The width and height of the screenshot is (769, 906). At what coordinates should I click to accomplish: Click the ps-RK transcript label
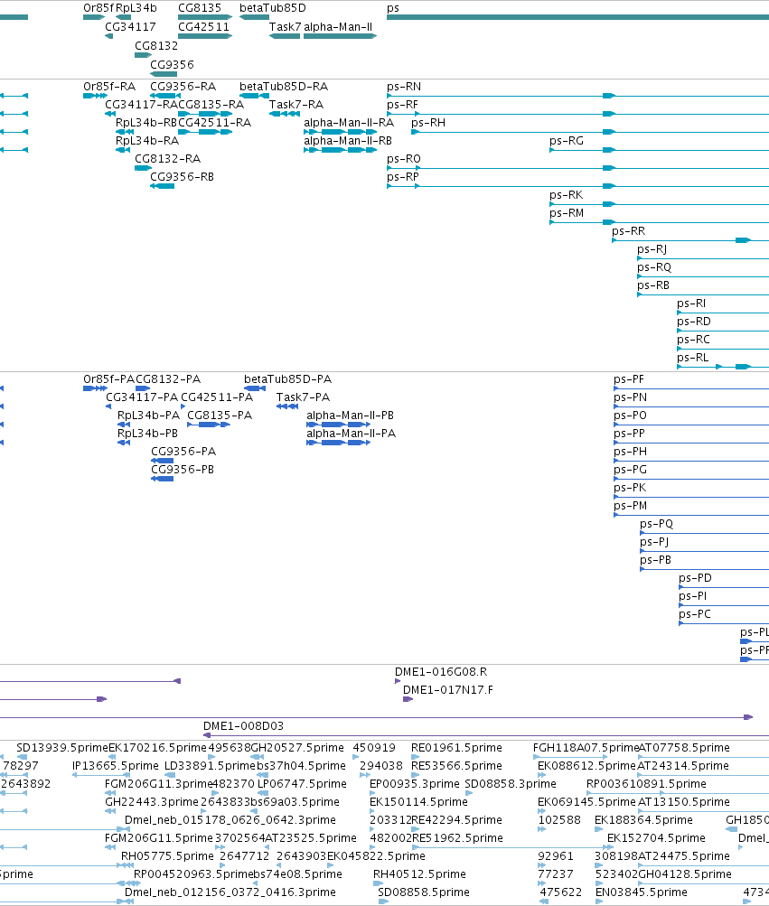[x=566, y=195]
